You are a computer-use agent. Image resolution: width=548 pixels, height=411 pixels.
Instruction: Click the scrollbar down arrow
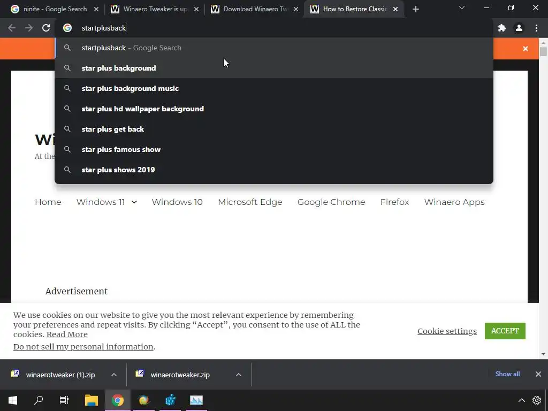click(543, 354)
